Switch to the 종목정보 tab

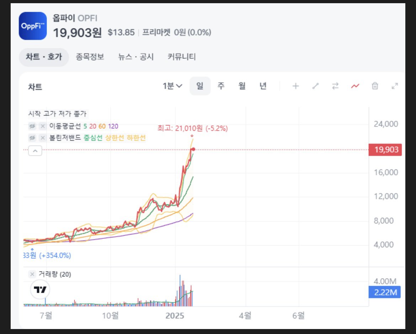(90, 57)
